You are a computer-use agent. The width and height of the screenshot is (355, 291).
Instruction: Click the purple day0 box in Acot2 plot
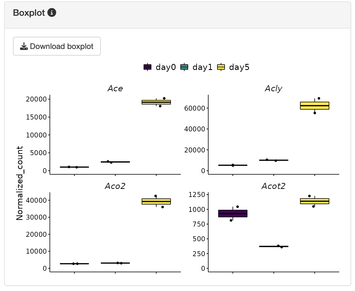click(x=233, y=214)
